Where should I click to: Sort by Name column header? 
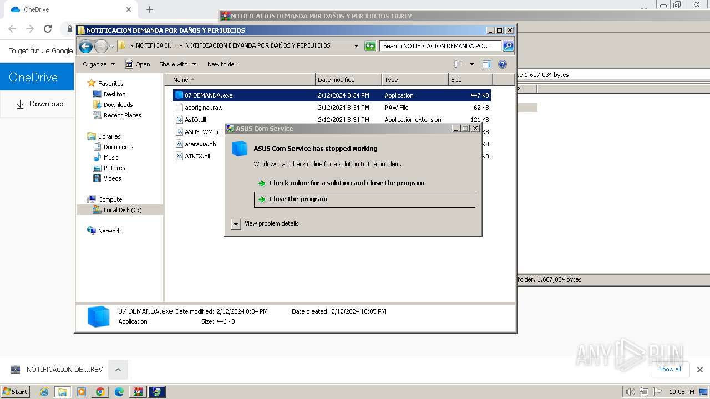[x=240, y=80]
